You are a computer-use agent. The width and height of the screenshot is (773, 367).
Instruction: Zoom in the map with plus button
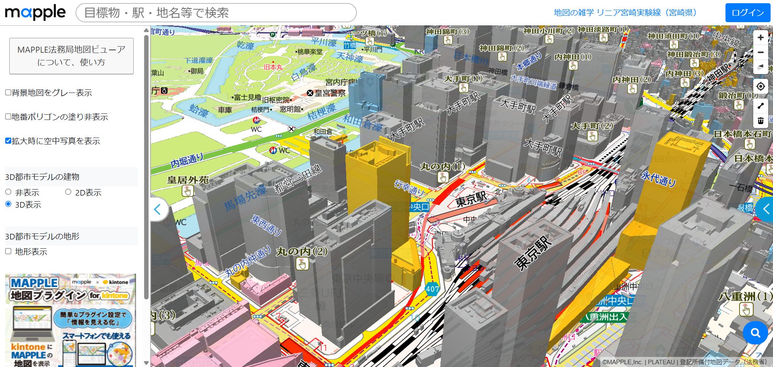click(x=760, y=38)
